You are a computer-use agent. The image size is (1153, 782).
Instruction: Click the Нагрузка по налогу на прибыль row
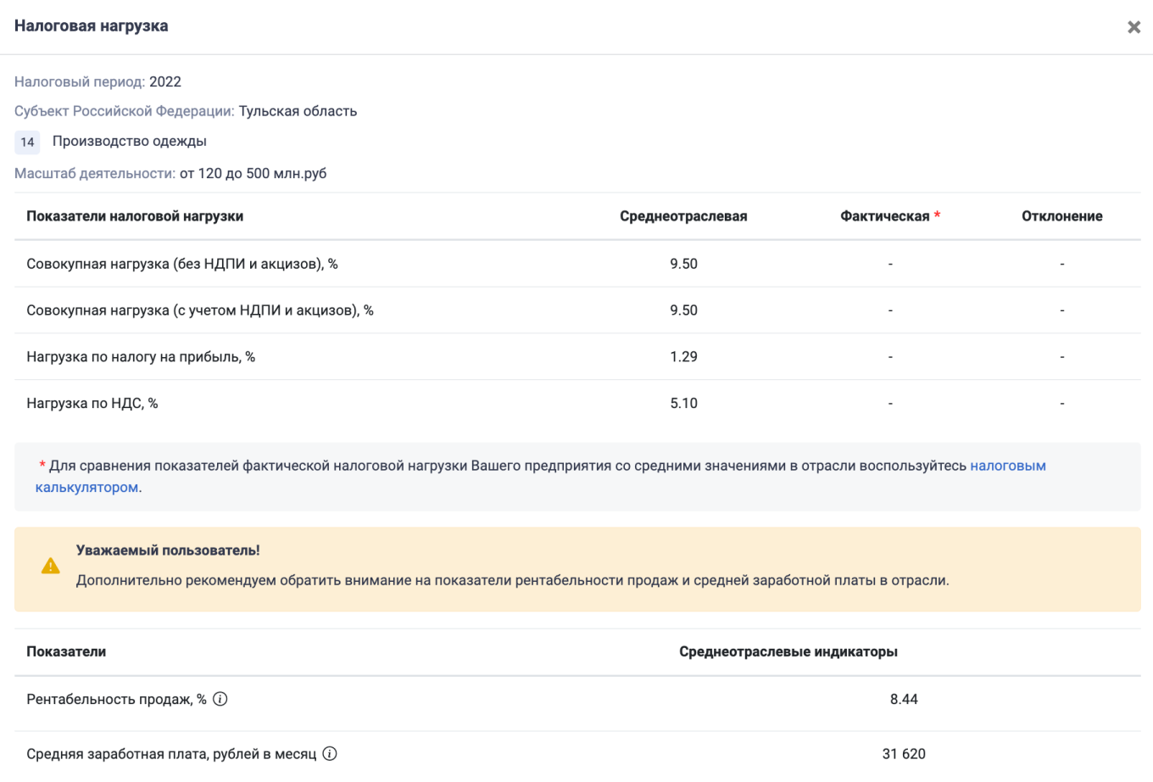[141, 357]
